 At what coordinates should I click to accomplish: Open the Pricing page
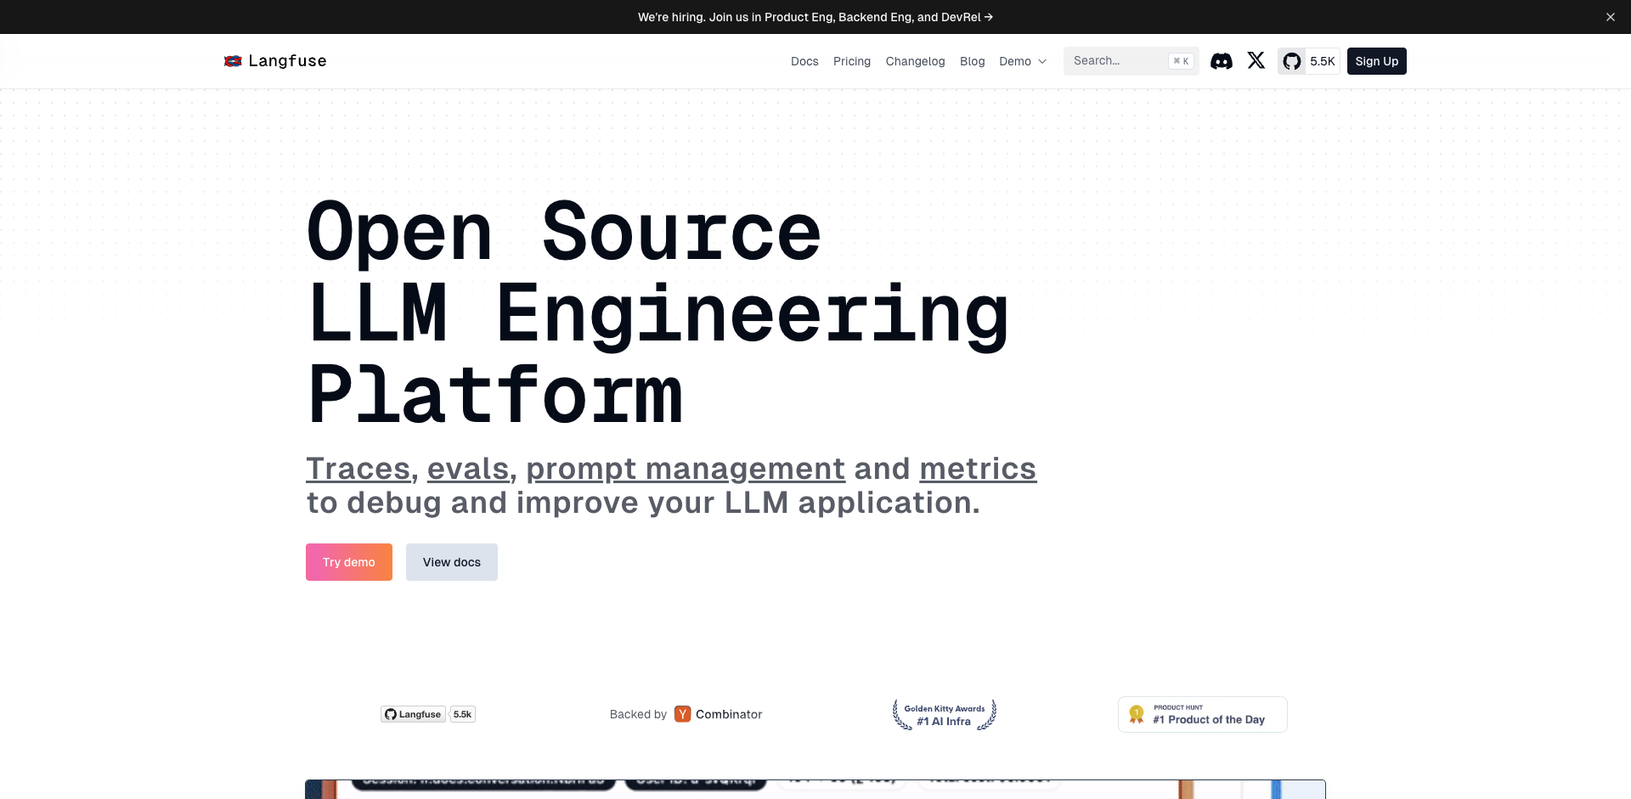[852, 61]
